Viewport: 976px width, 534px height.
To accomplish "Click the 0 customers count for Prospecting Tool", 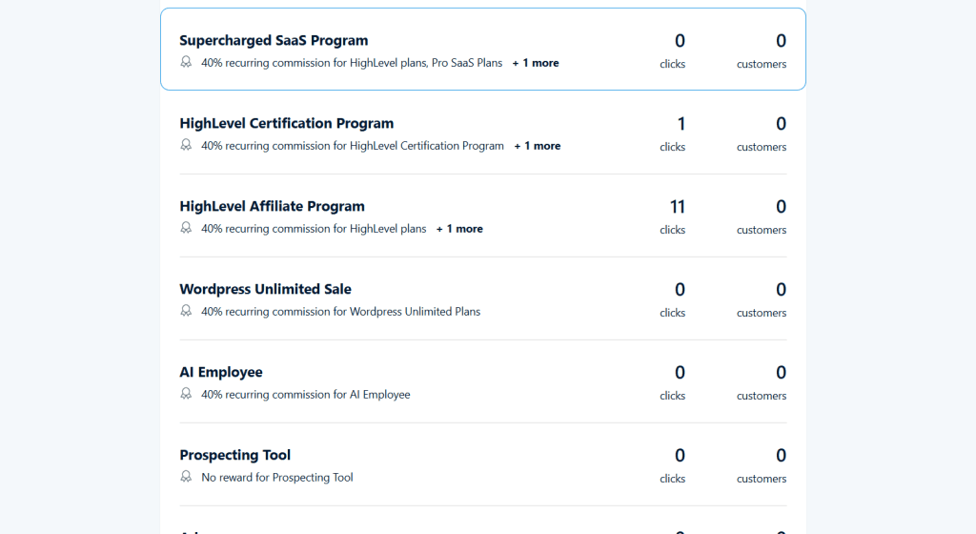I will click(781, 455).
